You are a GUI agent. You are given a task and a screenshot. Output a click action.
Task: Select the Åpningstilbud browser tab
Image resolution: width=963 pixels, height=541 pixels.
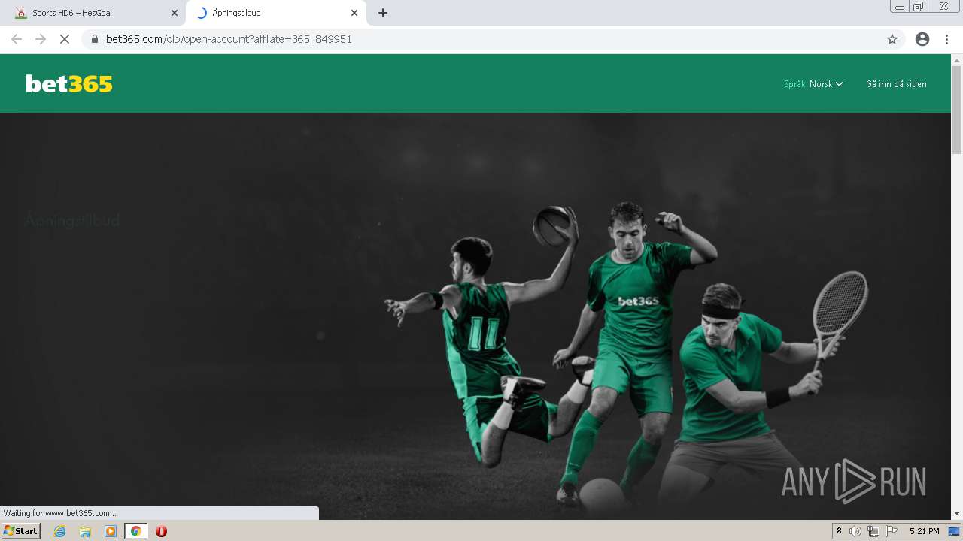click(276, 13)
